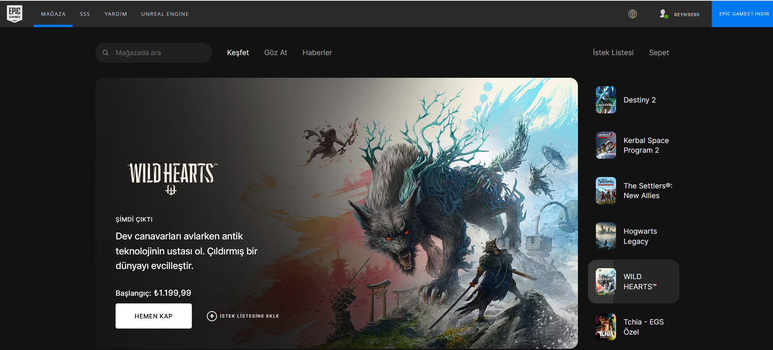Click The Settlers®: New Allies text
773x350 pixels.
[648, 191]
